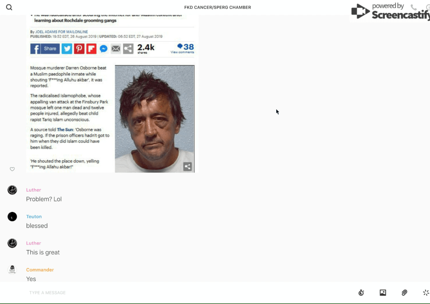Click the Commander username label

click(40, 270)
